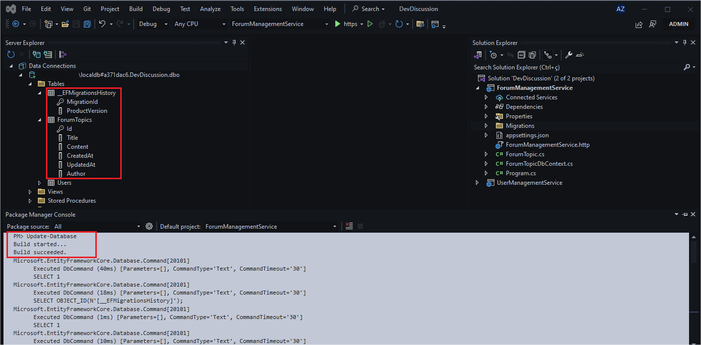701x345 pixels.
Task: Open the Git menu
Action: tap(87, 9)
